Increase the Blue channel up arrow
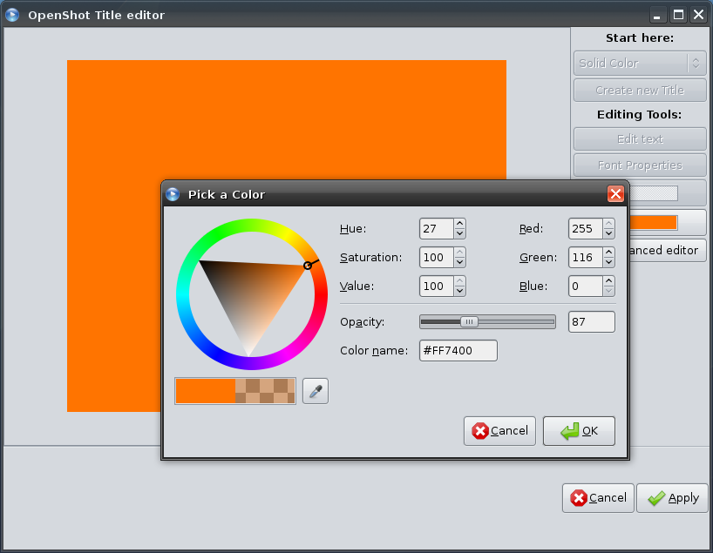 point(608,281)
